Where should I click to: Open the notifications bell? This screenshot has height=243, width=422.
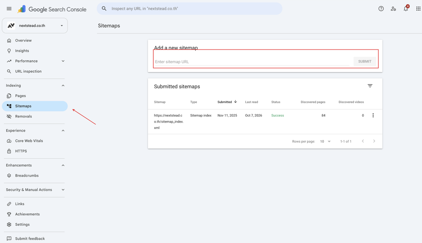pyautogui.click(x=406, y=8)
